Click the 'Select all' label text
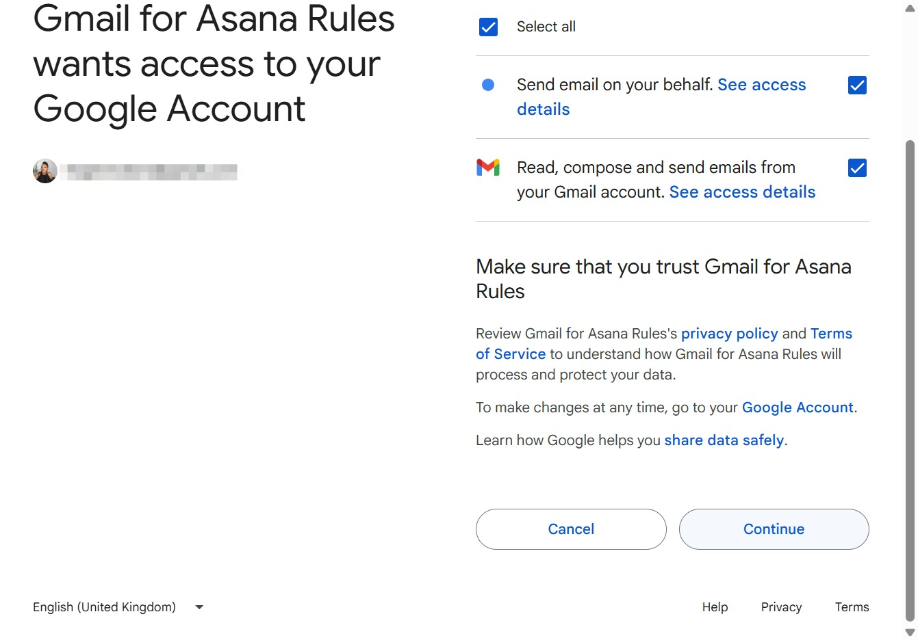This screenshot has height=640, width=918. coord(546,27)
